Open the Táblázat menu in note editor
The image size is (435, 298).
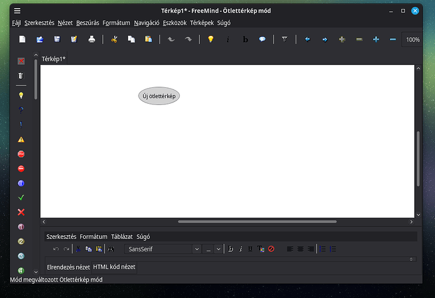coord(122,236)
